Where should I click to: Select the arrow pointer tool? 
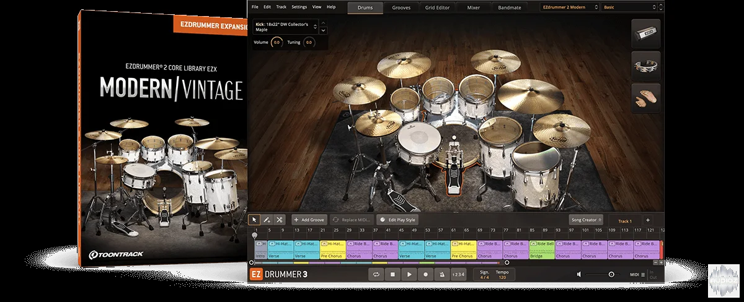[x=254, y=220]
